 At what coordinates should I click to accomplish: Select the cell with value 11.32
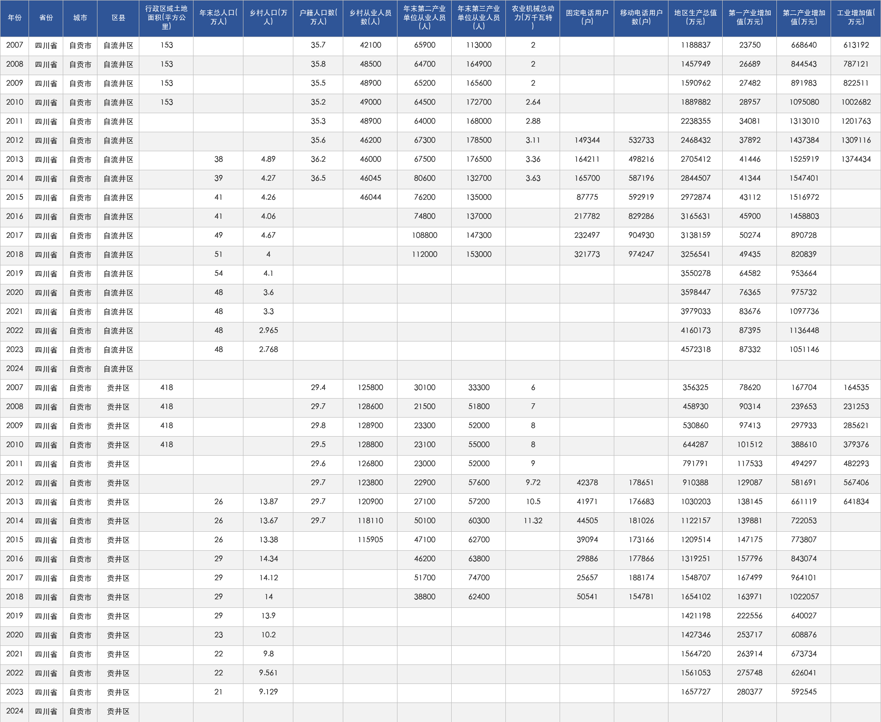tap(533, 521)
